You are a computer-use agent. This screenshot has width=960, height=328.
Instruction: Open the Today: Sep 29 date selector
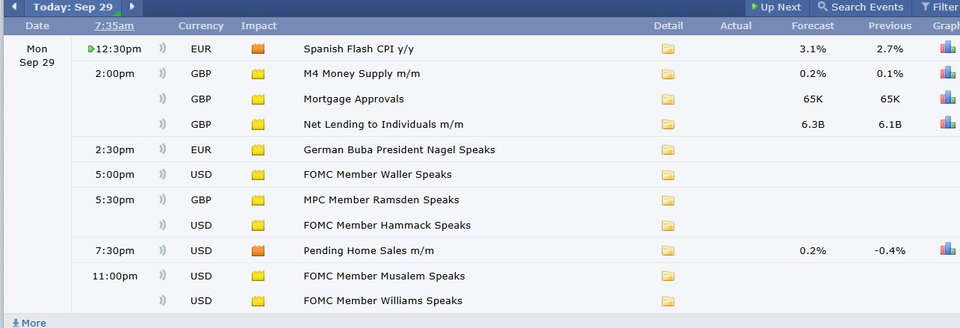pyautogui.click(x=73, y=7)
